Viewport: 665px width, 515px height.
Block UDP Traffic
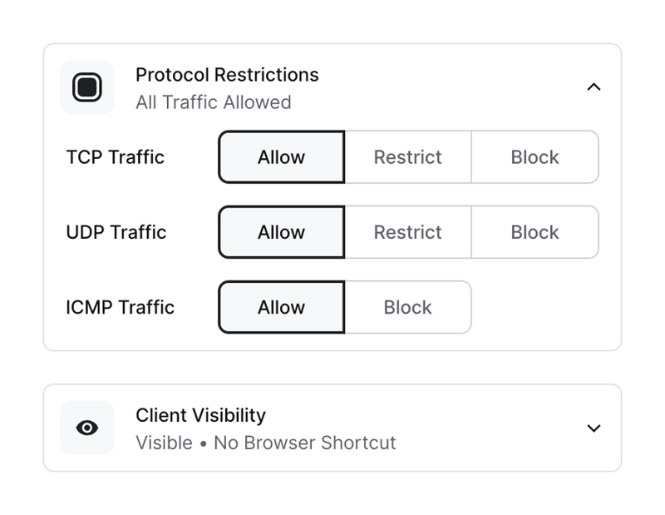tap(535, 232)
